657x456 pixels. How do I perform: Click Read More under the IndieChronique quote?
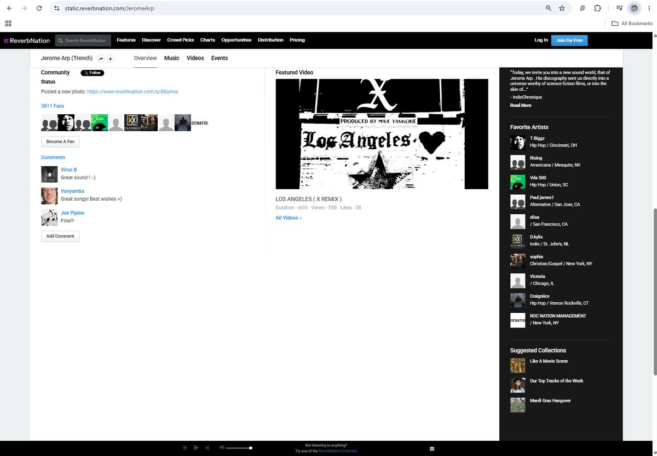pyautogui.click(x=521, y=106)
